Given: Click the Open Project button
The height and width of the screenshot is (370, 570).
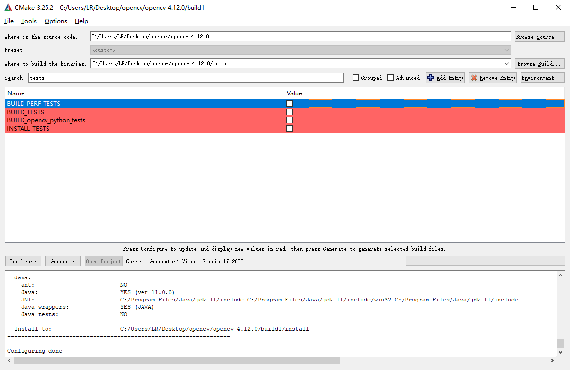Looking at the screenshot, I should click(x=104, y=261).
